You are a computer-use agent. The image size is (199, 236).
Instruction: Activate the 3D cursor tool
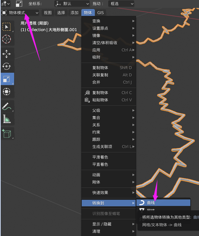[7, 39]
